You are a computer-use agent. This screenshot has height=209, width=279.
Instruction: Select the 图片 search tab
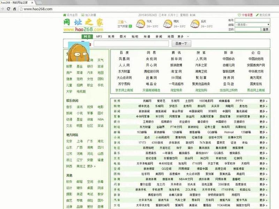123,37
